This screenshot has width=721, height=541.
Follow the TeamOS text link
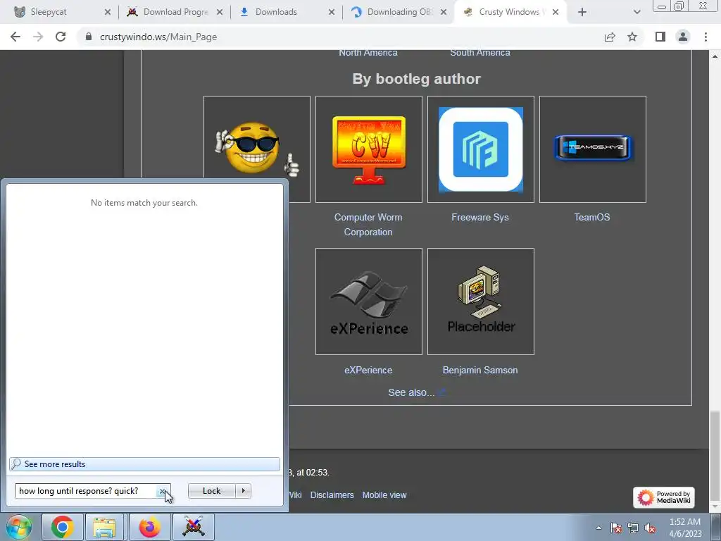point(591,217)
